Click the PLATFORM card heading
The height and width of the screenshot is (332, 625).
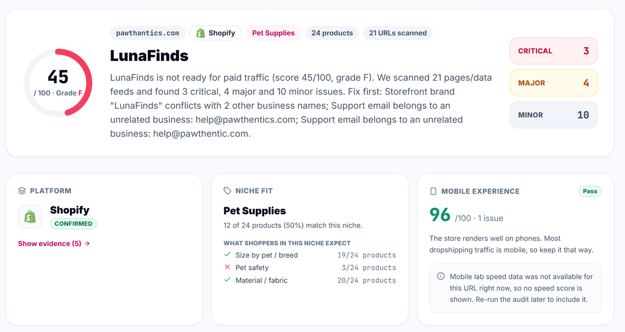[51, 191]
